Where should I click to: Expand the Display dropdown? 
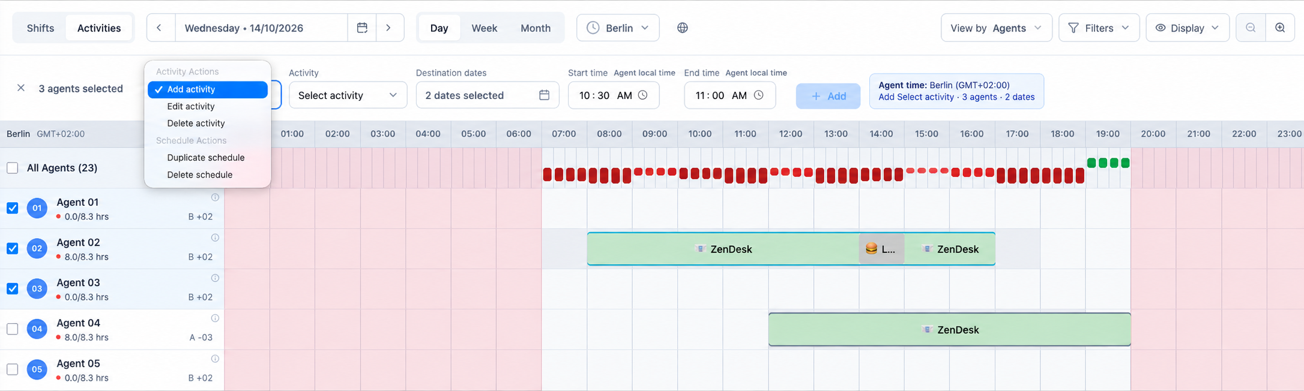[1187, 28]
